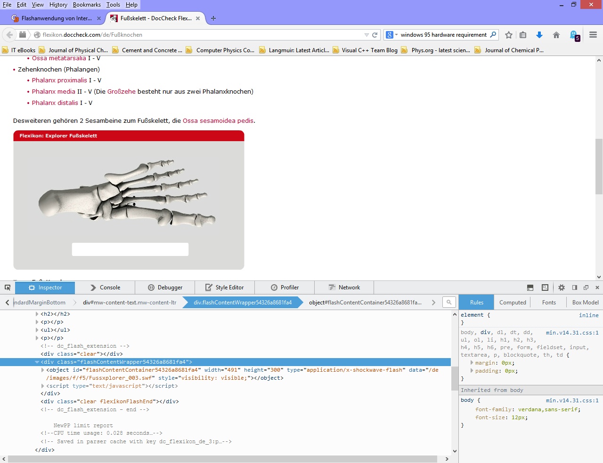Switch to the Network devtools tab
Screen dimensions: 603x463
[344, 287]
